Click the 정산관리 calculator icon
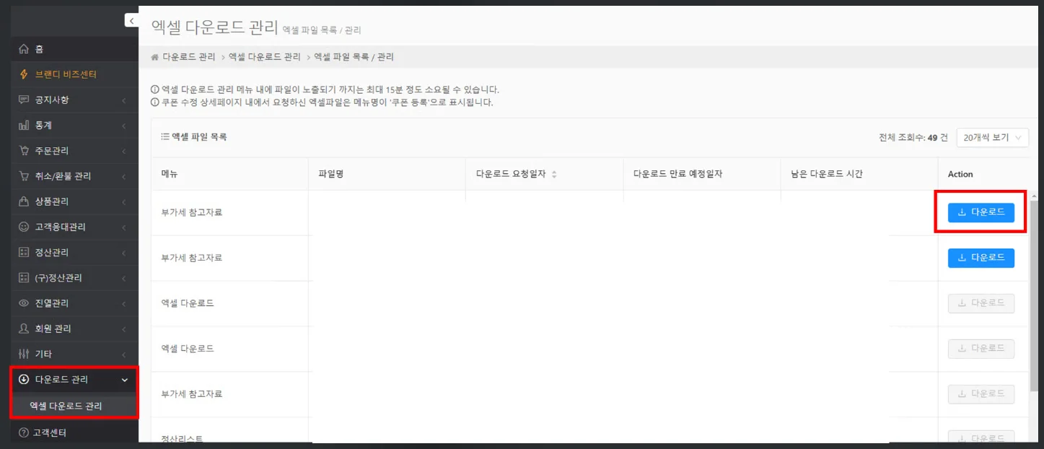 click(24, 253)
